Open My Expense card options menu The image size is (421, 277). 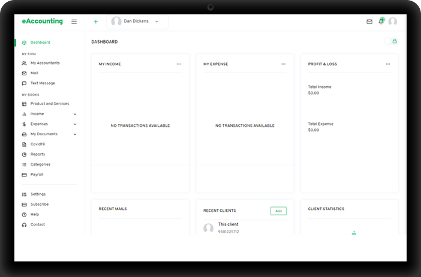tap(284, 64)
